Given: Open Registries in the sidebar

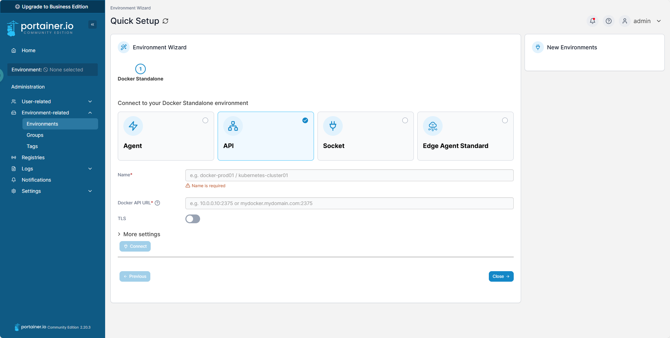Looking at the screenshot, I should coord(33,157).
